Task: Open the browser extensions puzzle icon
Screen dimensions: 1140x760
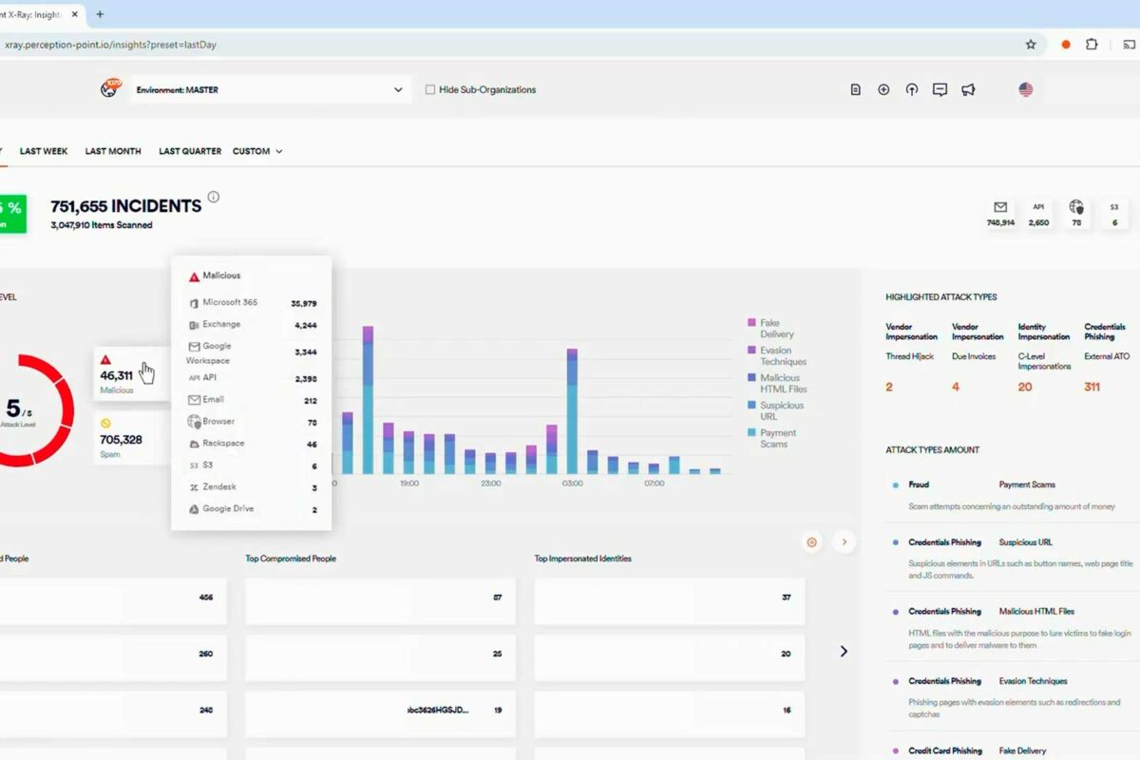Action: tap(1092, 44)
